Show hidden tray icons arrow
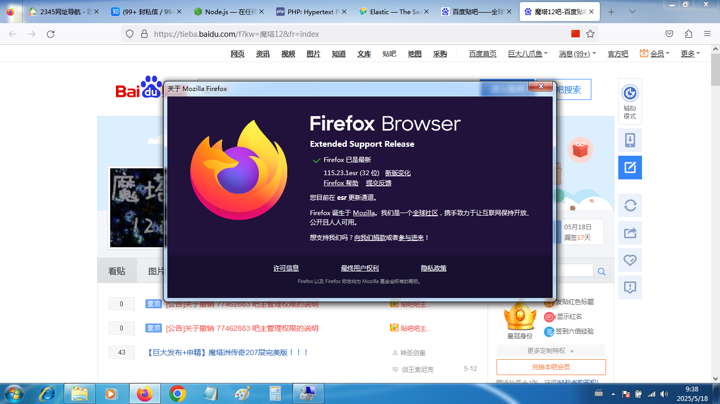The height and width of the screenshot is (404, 720). tap(612, 393)
